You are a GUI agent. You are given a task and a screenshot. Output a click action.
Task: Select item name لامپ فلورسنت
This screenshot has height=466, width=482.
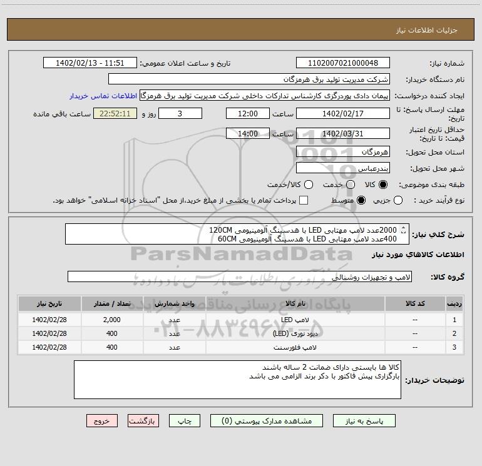point(295,347)
